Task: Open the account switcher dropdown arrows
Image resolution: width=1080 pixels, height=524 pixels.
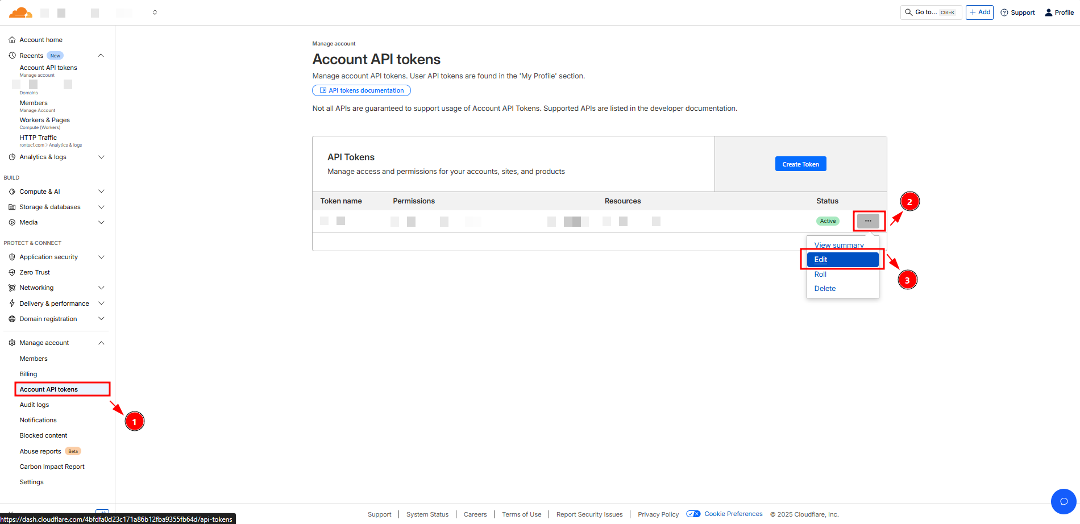Action: (155, 13)
